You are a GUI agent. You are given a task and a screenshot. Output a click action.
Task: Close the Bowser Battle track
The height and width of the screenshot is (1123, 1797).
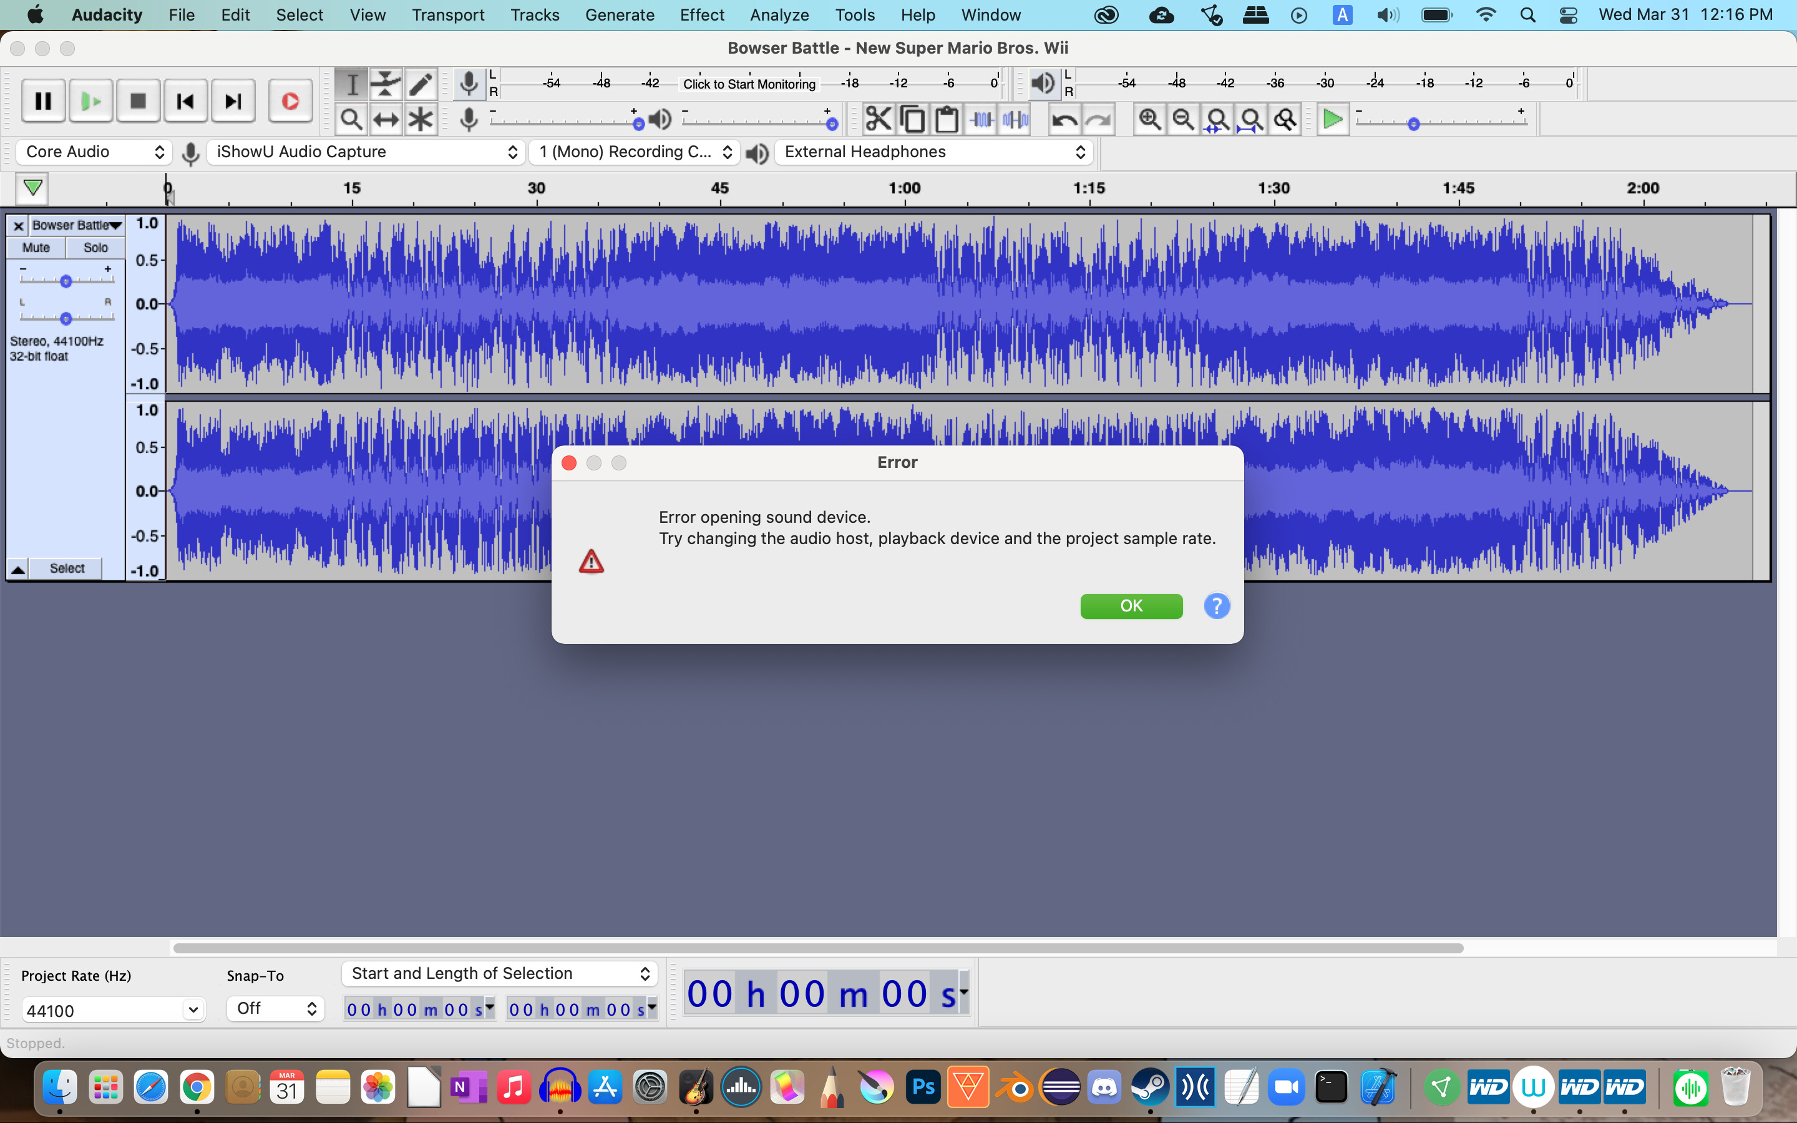19,225
